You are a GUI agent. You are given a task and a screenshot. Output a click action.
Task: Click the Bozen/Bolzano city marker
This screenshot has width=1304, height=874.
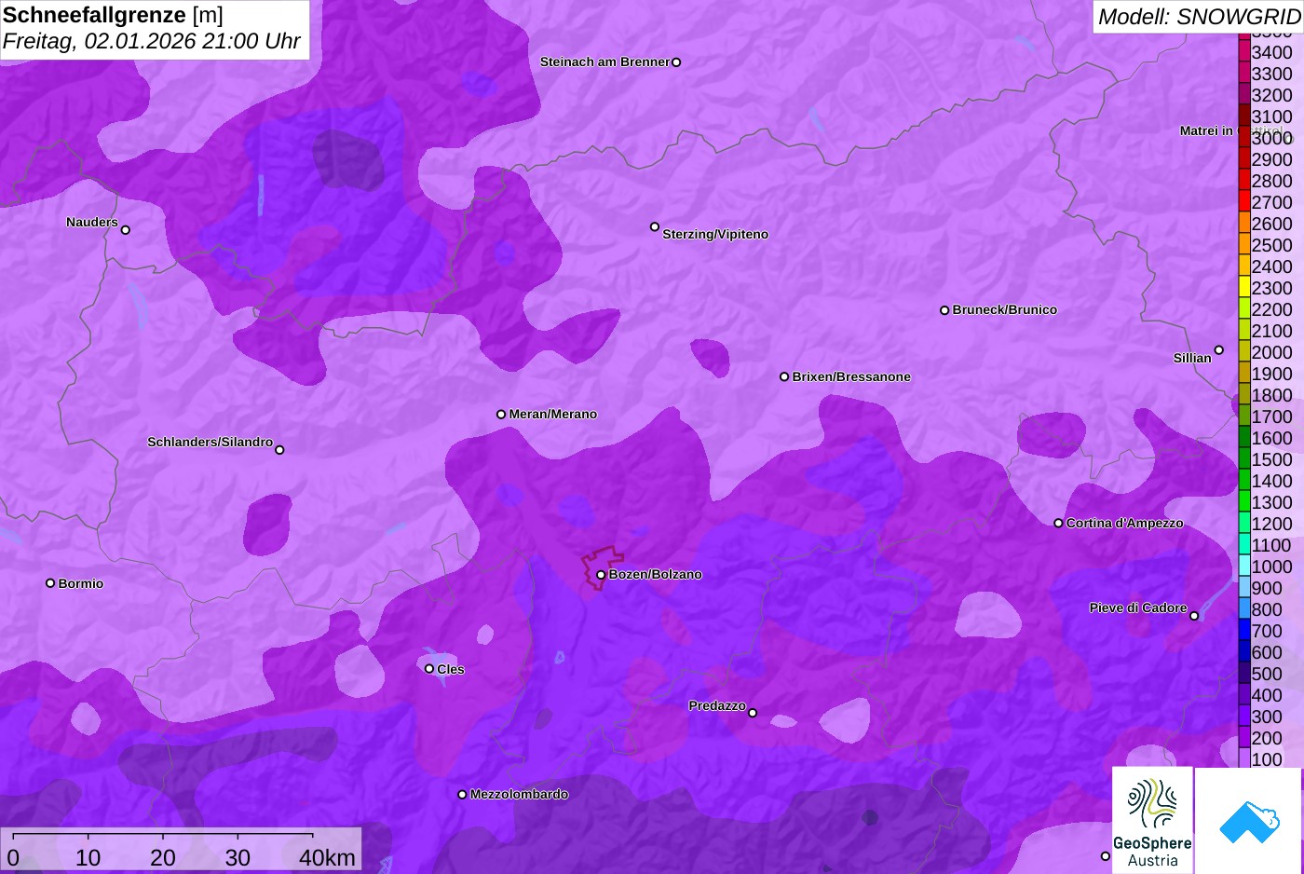point(601,575)
